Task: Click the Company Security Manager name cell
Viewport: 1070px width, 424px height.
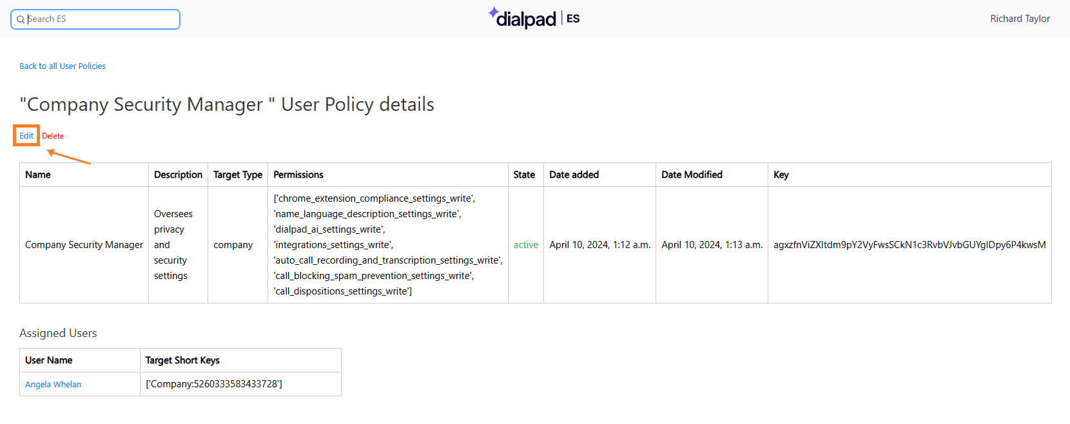Action: (84, 245)
